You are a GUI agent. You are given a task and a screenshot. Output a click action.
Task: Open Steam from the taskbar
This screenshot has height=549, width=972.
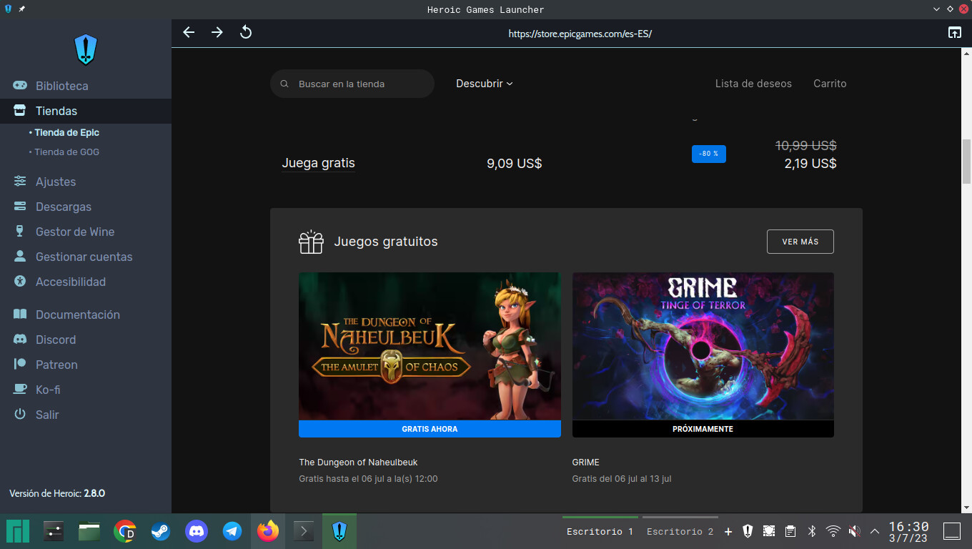click(x=161, y=531)
